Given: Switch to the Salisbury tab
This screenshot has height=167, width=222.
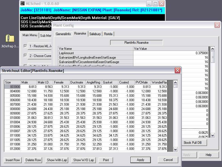Looking at the screenshot, I should [95, 34].
